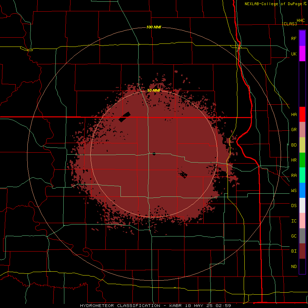This screenshot has height=308, width=308.
Task: Click the BD yellow legend swatch
Action: (x=302, y=145)
